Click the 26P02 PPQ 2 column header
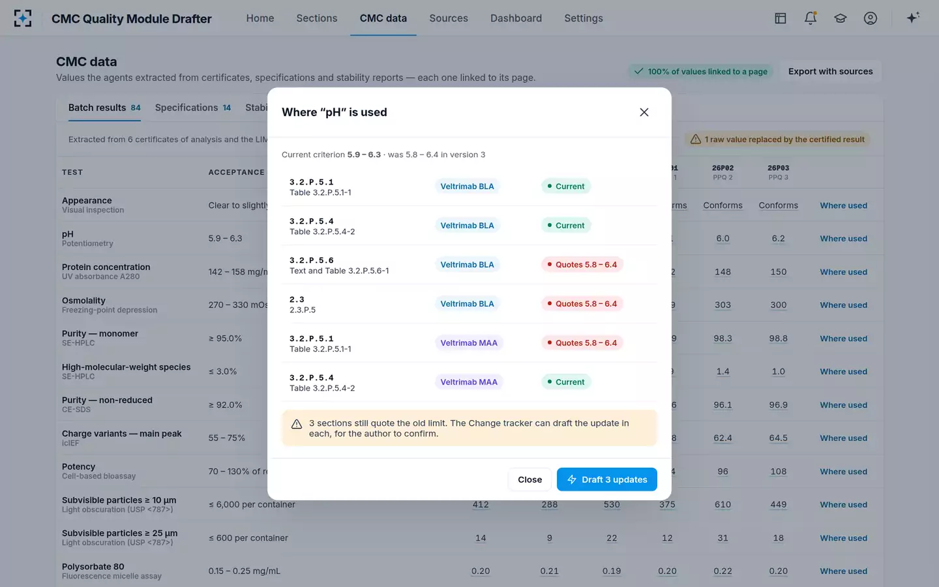Viewport: 939px width, 587px height. [x=723, y=172]
